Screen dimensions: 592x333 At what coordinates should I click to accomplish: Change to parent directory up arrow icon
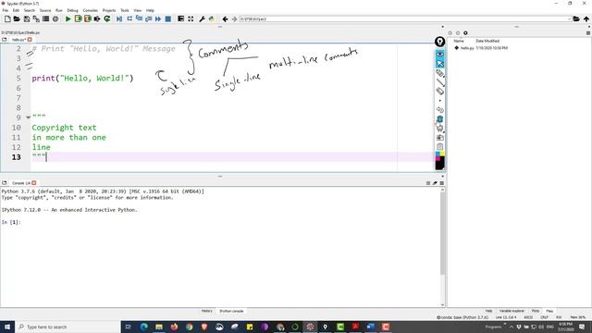(586, 18)
